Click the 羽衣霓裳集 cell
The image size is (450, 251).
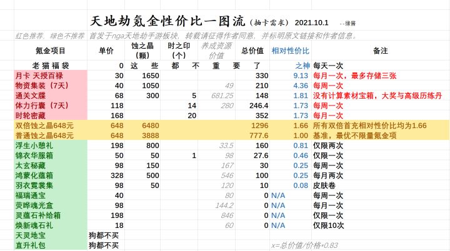[x=34, y=185]
